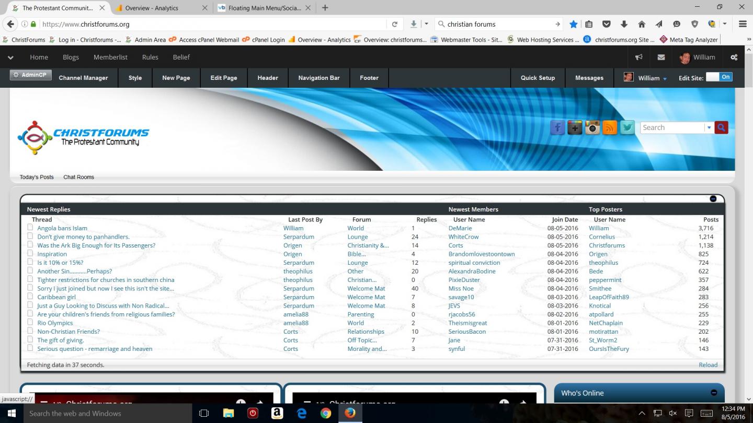
Task: Launch Firefox from the Windows taskbar
Action: pos(350,413)
